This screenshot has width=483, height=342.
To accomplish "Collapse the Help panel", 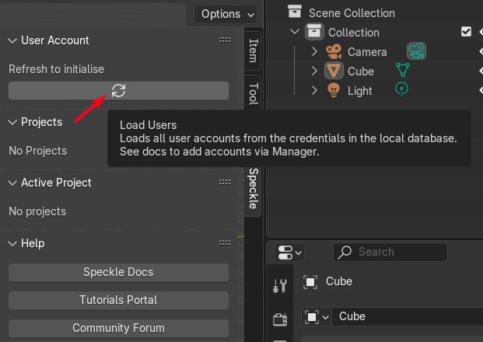I will [x=12, y=243].
